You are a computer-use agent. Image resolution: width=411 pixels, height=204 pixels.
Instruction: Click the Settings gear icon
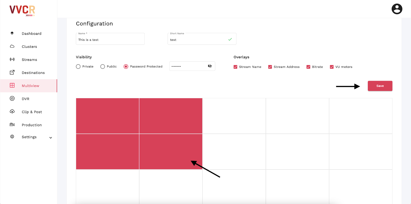click(12, 137)
